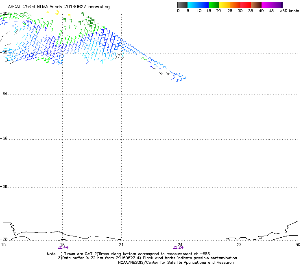
Task: Click the 'NOAA/NESDIS/Center for Satellite Applications and Research' credit
Action: [176, 263]
